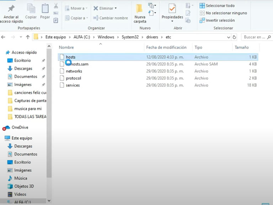Select the lmhosts.sam file
The image size is (273, 205).
pos(158,64)
